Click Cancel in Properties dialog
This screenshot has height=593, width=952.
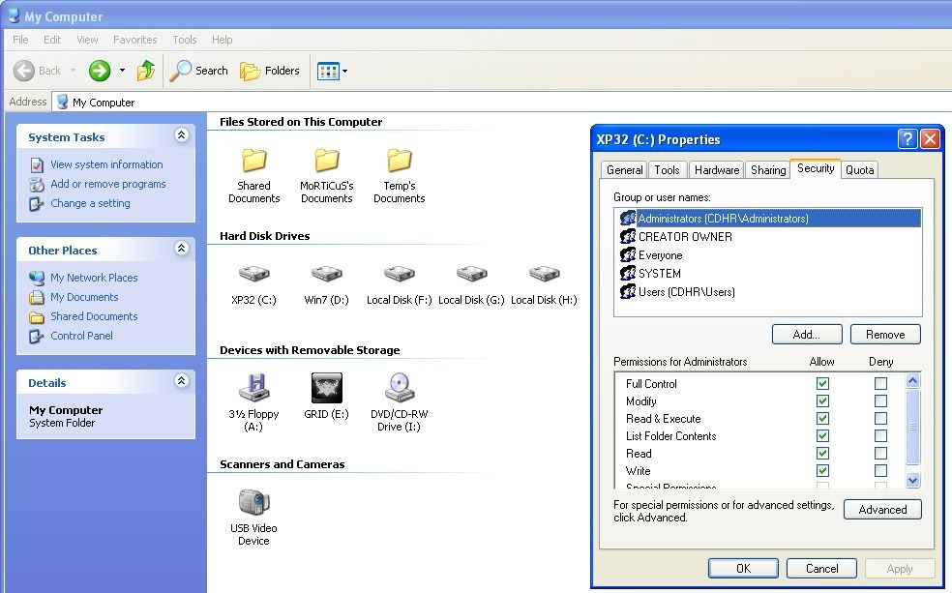[x=821, y=568]
